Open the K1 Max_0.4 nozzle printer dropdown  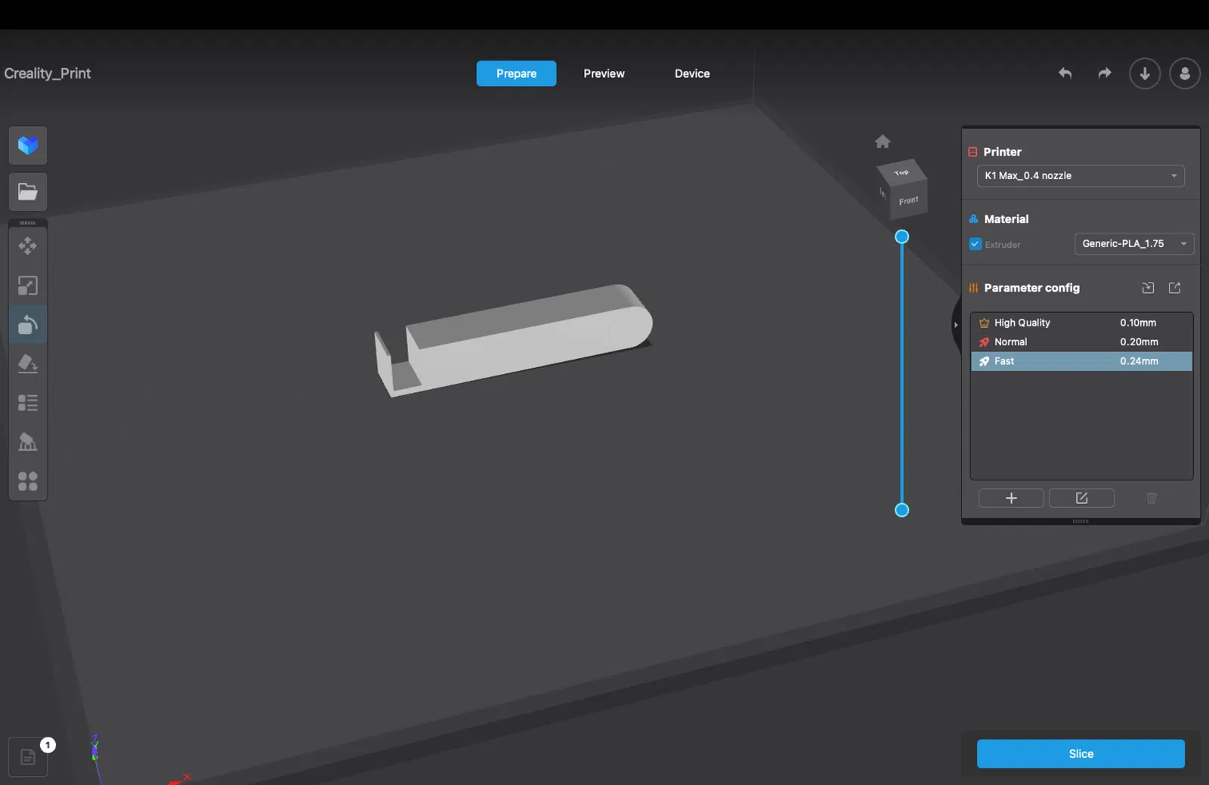1081,176
